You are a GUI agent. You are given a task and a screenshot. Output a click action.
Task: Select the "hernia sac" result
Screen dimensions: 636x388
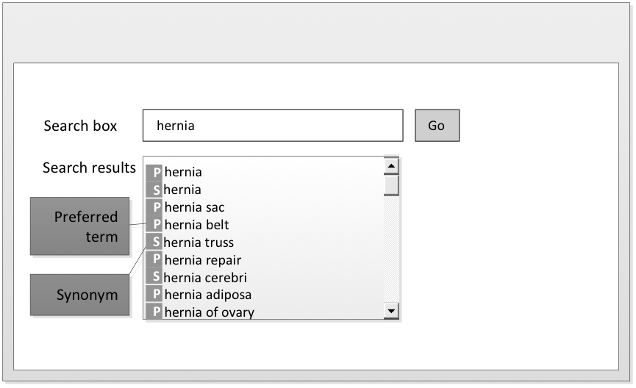[x=194, y=207]
